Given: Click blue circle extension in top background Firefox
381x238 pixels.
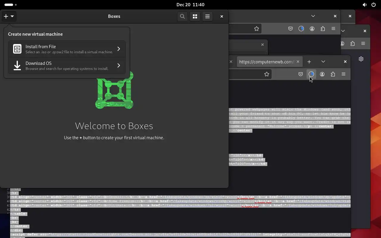Looking at the screenshot, I should click(x=301, y=29).
